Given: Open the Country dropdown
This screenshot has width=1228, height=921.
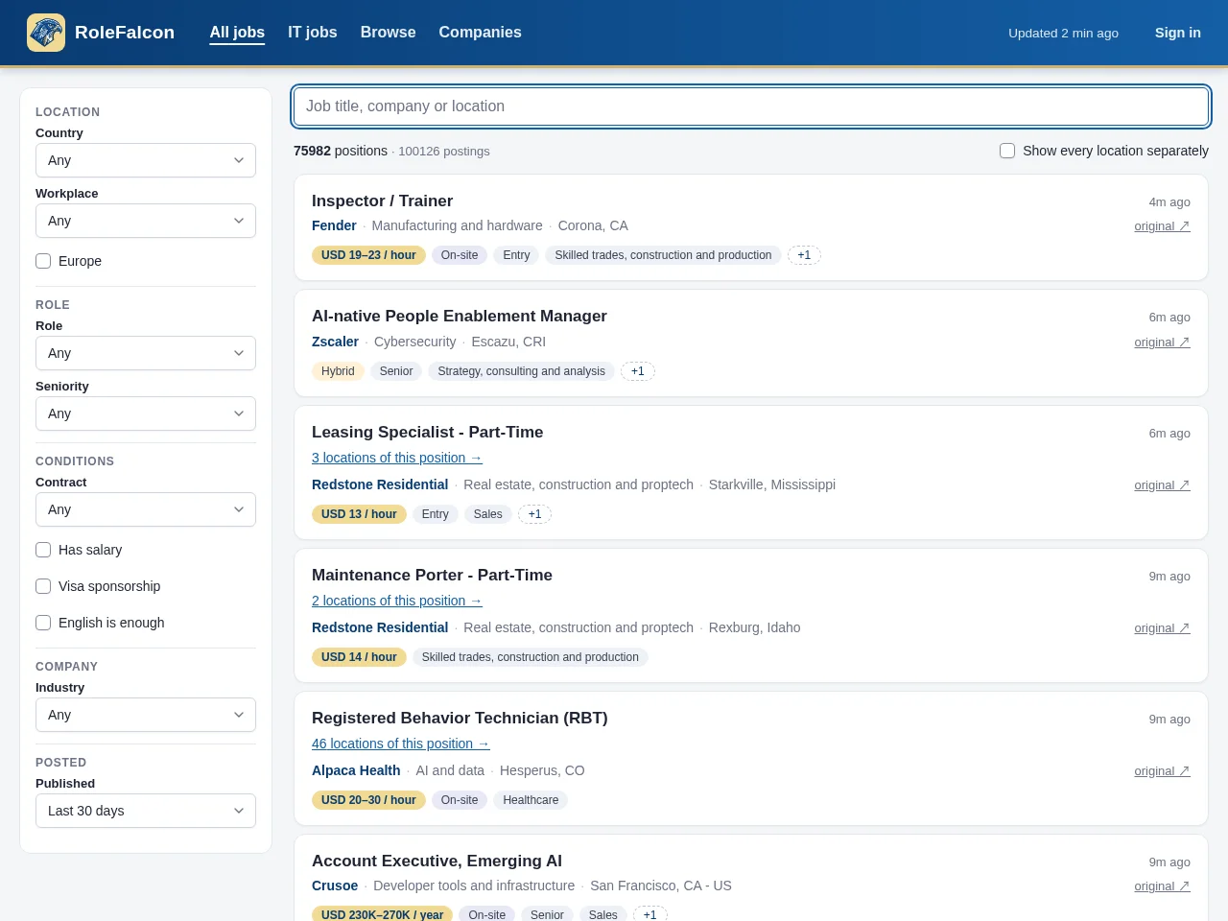Looking at the screenshot, I should point(146,160).
